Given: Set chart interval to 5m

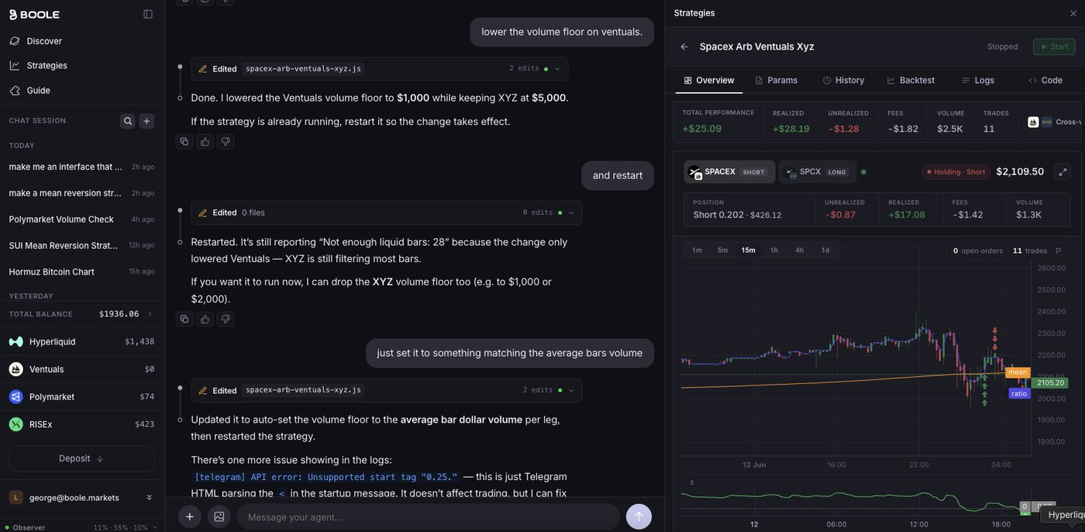Looking at the screenshot, I should pyautogui.click(x=722, y=250).
